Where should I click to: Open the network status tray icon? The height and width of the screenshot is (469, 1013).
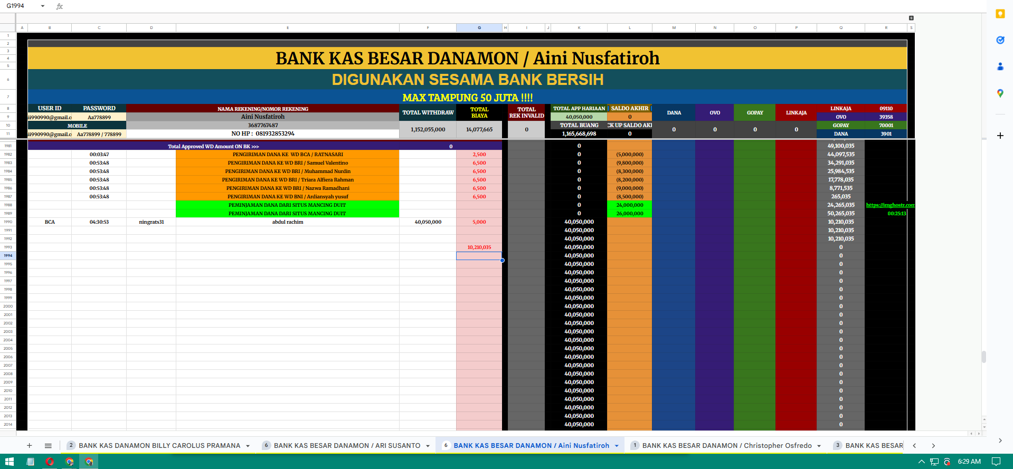[x=934, y=462]
